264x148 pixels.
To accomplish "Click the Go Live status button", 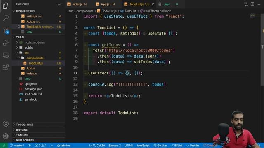I will (x=160, y=146).
